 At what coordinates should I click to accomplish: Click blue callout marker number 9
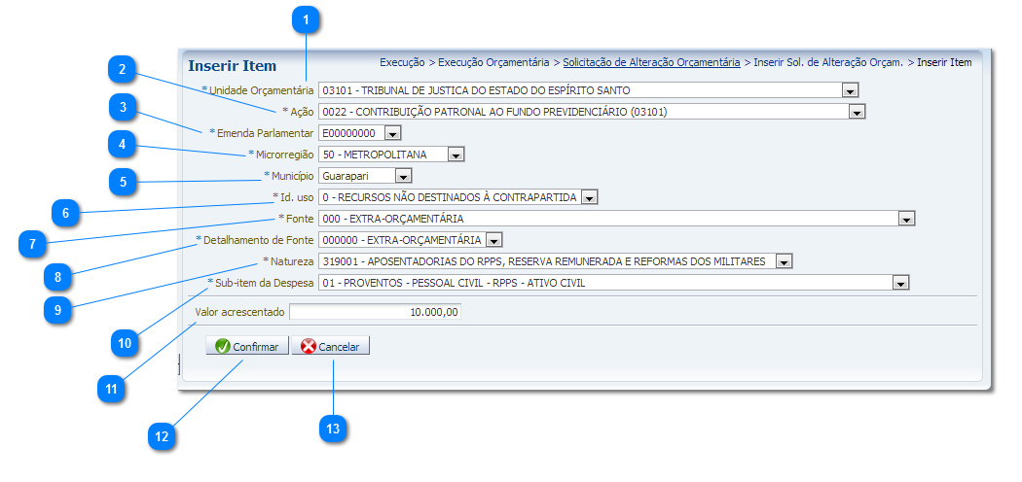[57, 309]
